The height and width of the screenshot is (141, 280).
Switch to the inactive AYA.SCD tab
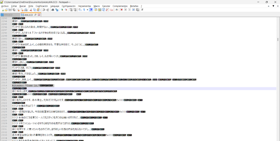click(10, 15)
